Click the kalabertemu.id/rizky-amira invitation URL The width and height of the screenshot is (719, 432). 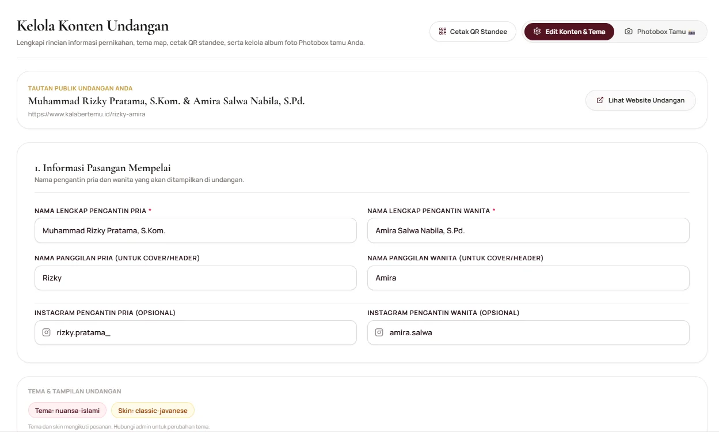click(86, 114)
